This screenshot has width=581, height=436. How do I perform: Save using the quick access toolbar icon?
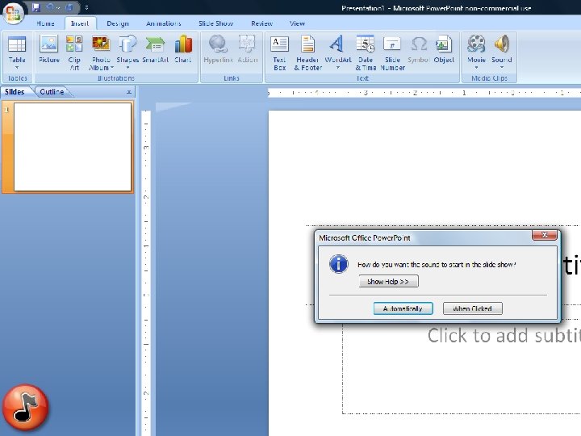pos(36,7)
